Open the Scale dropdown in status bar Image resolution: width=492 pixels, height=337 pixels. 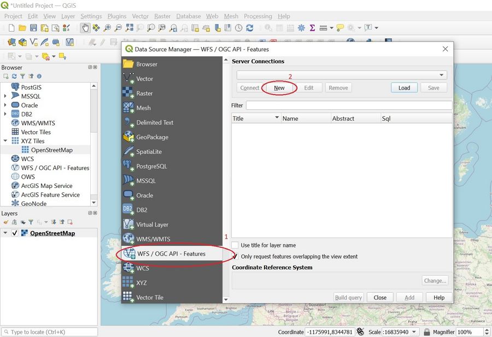(414, 332)
